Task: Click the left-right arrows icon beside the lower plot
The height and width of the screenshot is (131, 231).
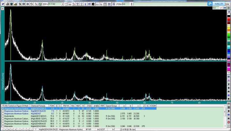Action: pos(229,91)
